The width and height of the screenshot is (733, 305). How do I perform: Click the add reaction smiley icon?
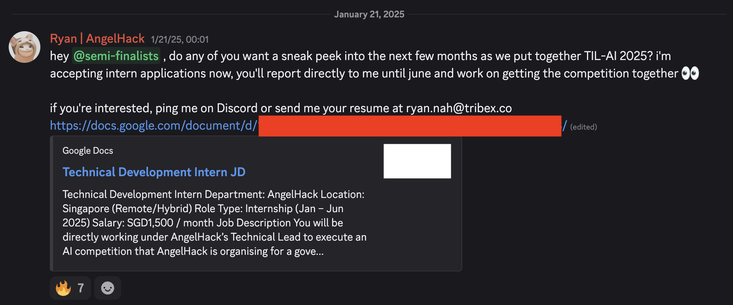point(107,288)
